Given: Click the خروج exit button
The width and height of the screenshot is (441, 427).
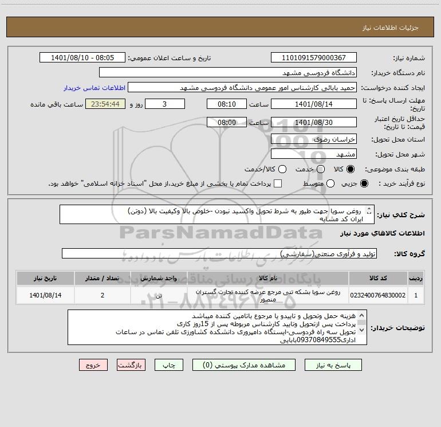Looking at the screenshot, I should [93, 365].
